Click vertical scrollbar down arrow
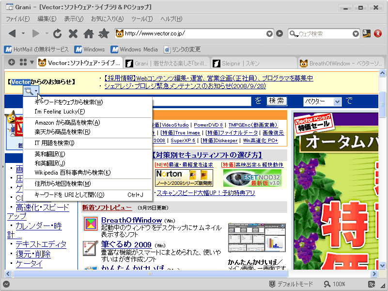The width and height of the screenshot is (388, 291). click(382, 265)
